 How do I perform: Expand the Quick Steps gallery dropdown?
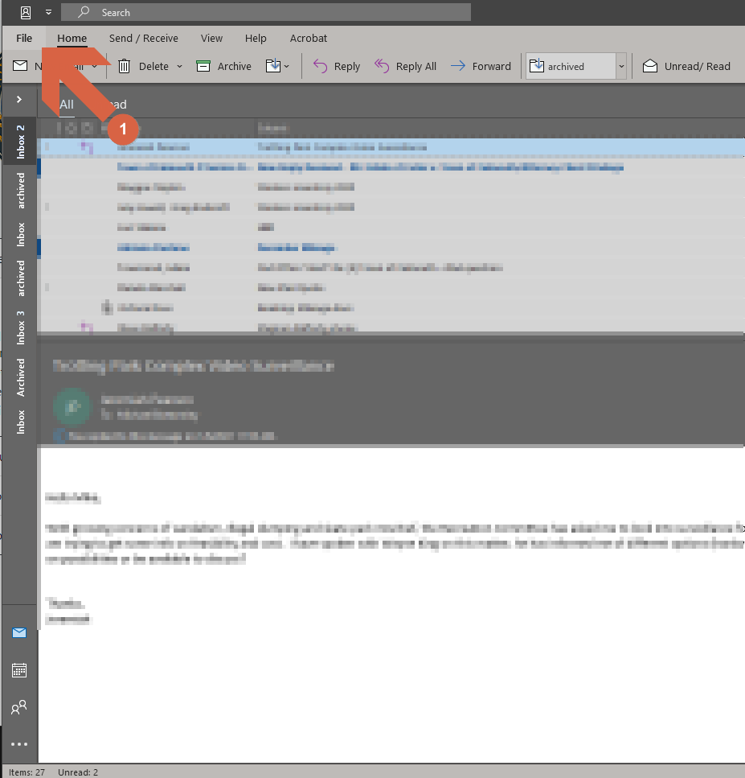621,66
